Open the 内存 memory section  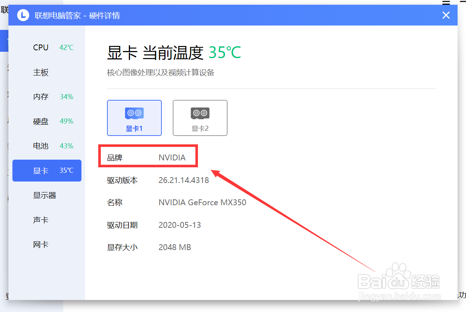point(47,97)
